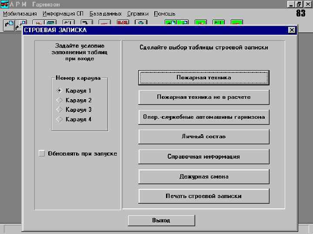Click the Пожарная техника button

tap(204, 78)
